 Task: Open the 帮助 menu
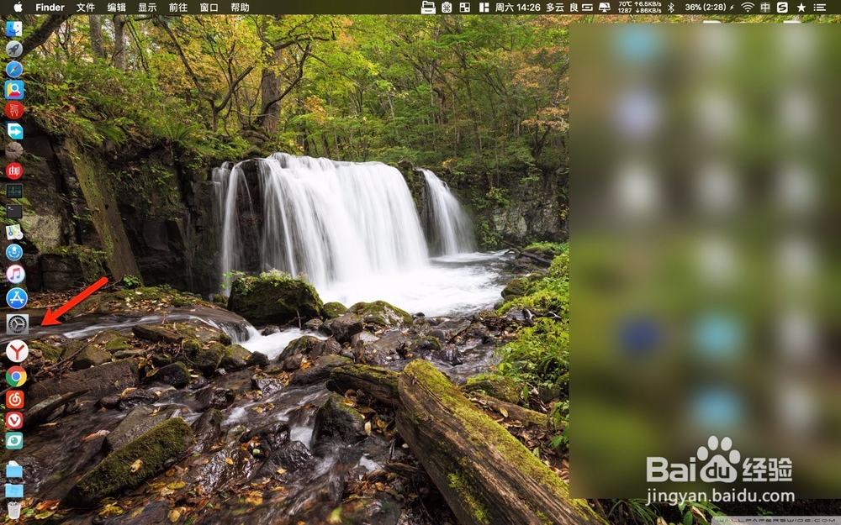click(240, 7)
